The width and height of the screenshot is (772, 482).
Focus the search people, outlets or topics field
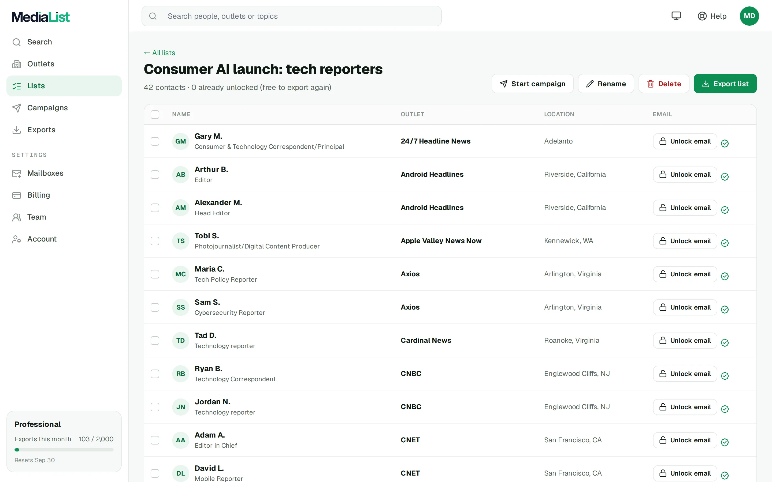pos(291,16)
